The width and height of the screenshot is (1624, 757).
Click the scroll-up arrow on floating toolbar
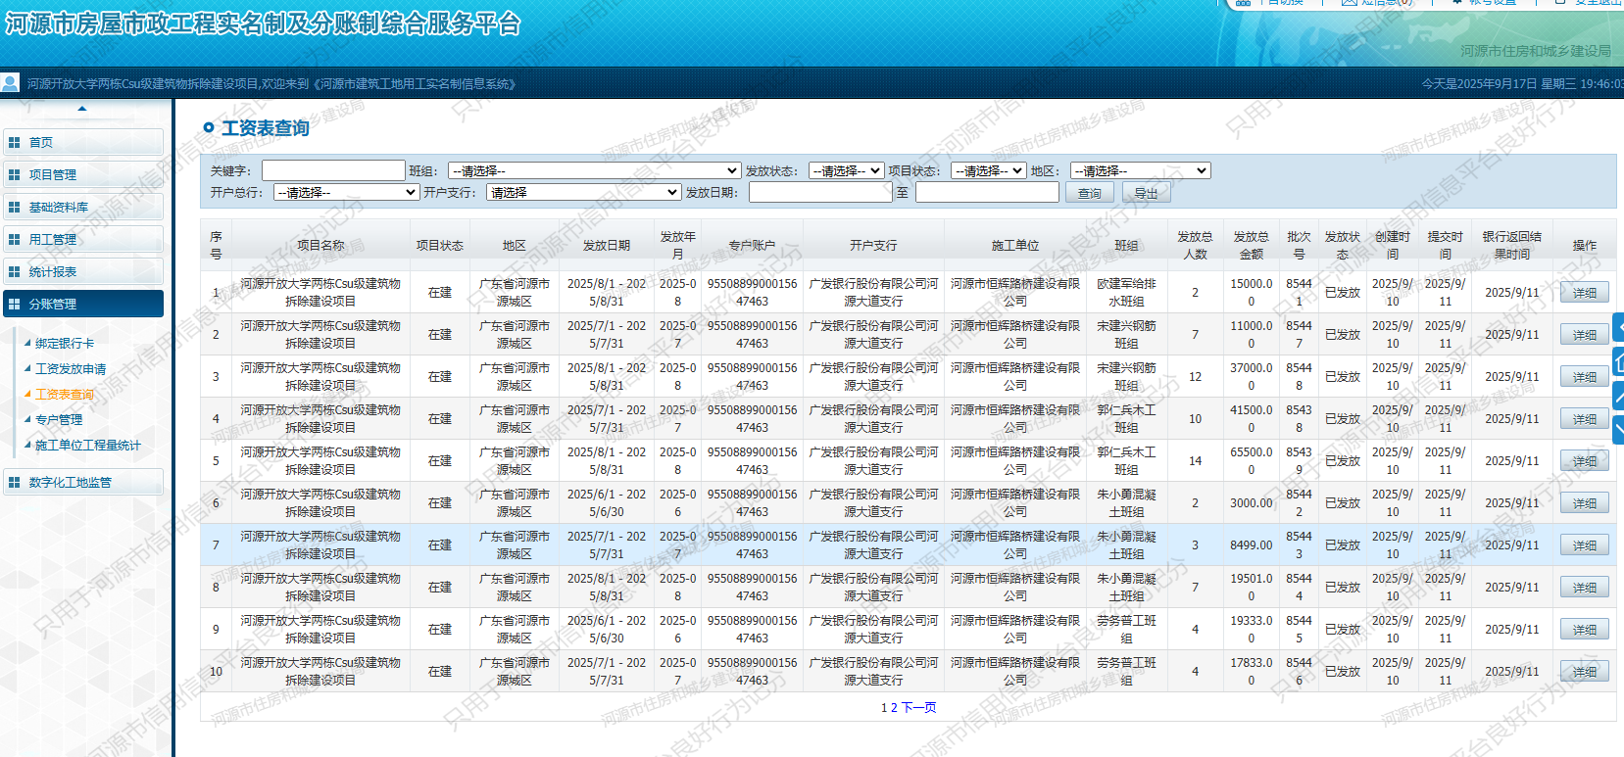click(1618, 397)
